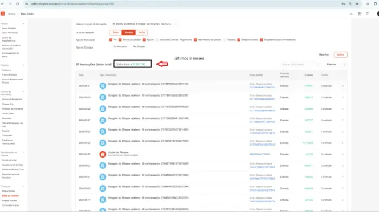Screen dimensions: 379x212
Task: Open Minha Renda in the sidebar
Action: point(8,191)
